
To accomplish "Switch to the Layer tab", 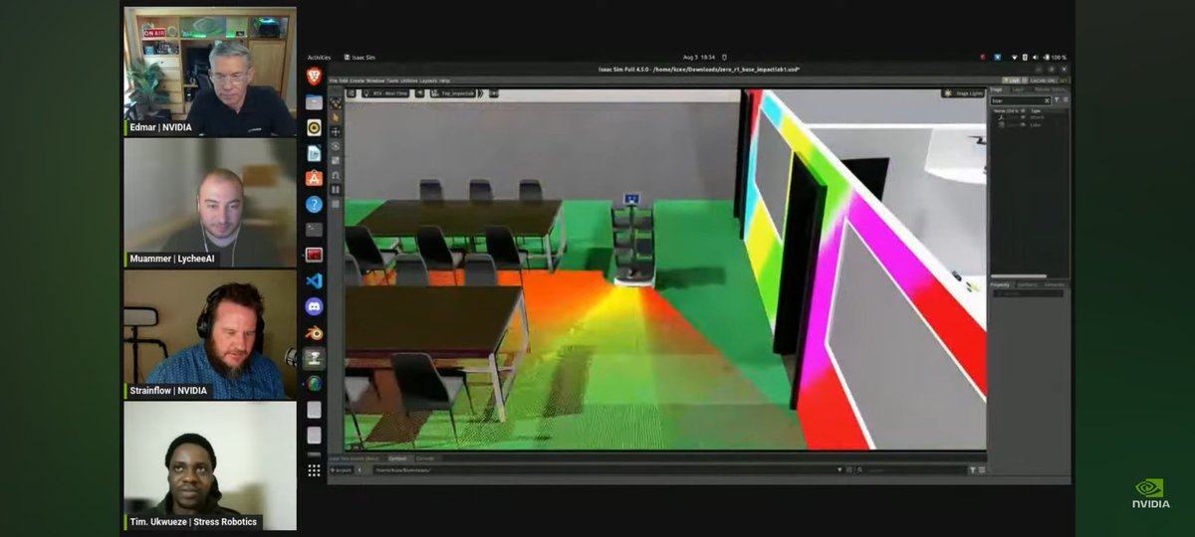I will pyautogui.click(x=1018, y=89).
